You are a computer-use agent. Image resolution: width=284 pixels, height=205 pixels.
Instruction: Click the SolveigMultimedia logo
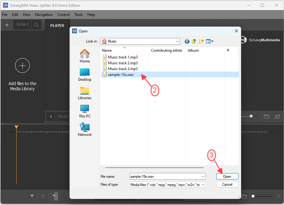tap(260, 40)
